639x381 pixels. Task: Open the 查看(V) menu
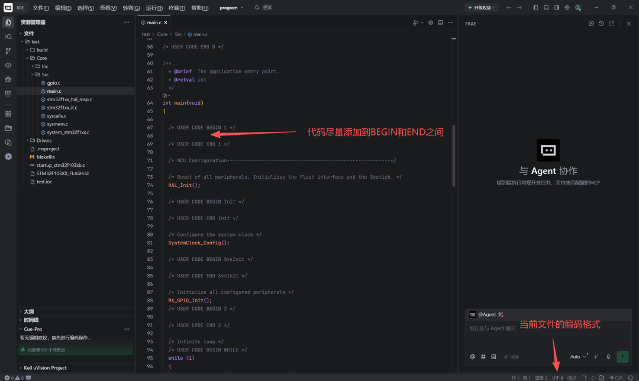(108, 8)
